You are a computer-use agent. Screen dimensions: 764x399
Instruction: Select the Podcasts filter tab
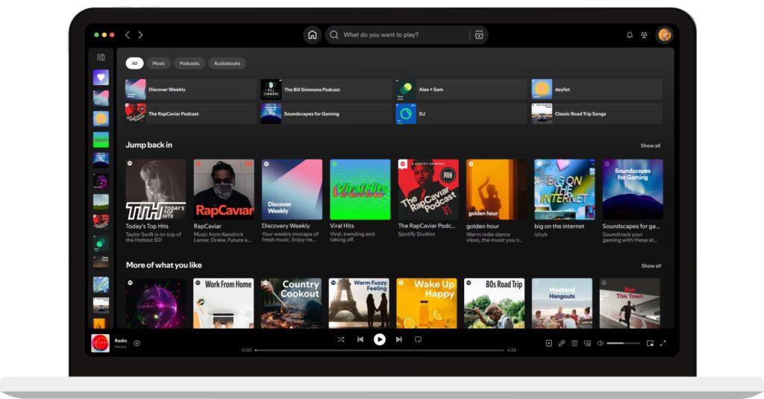190,63
